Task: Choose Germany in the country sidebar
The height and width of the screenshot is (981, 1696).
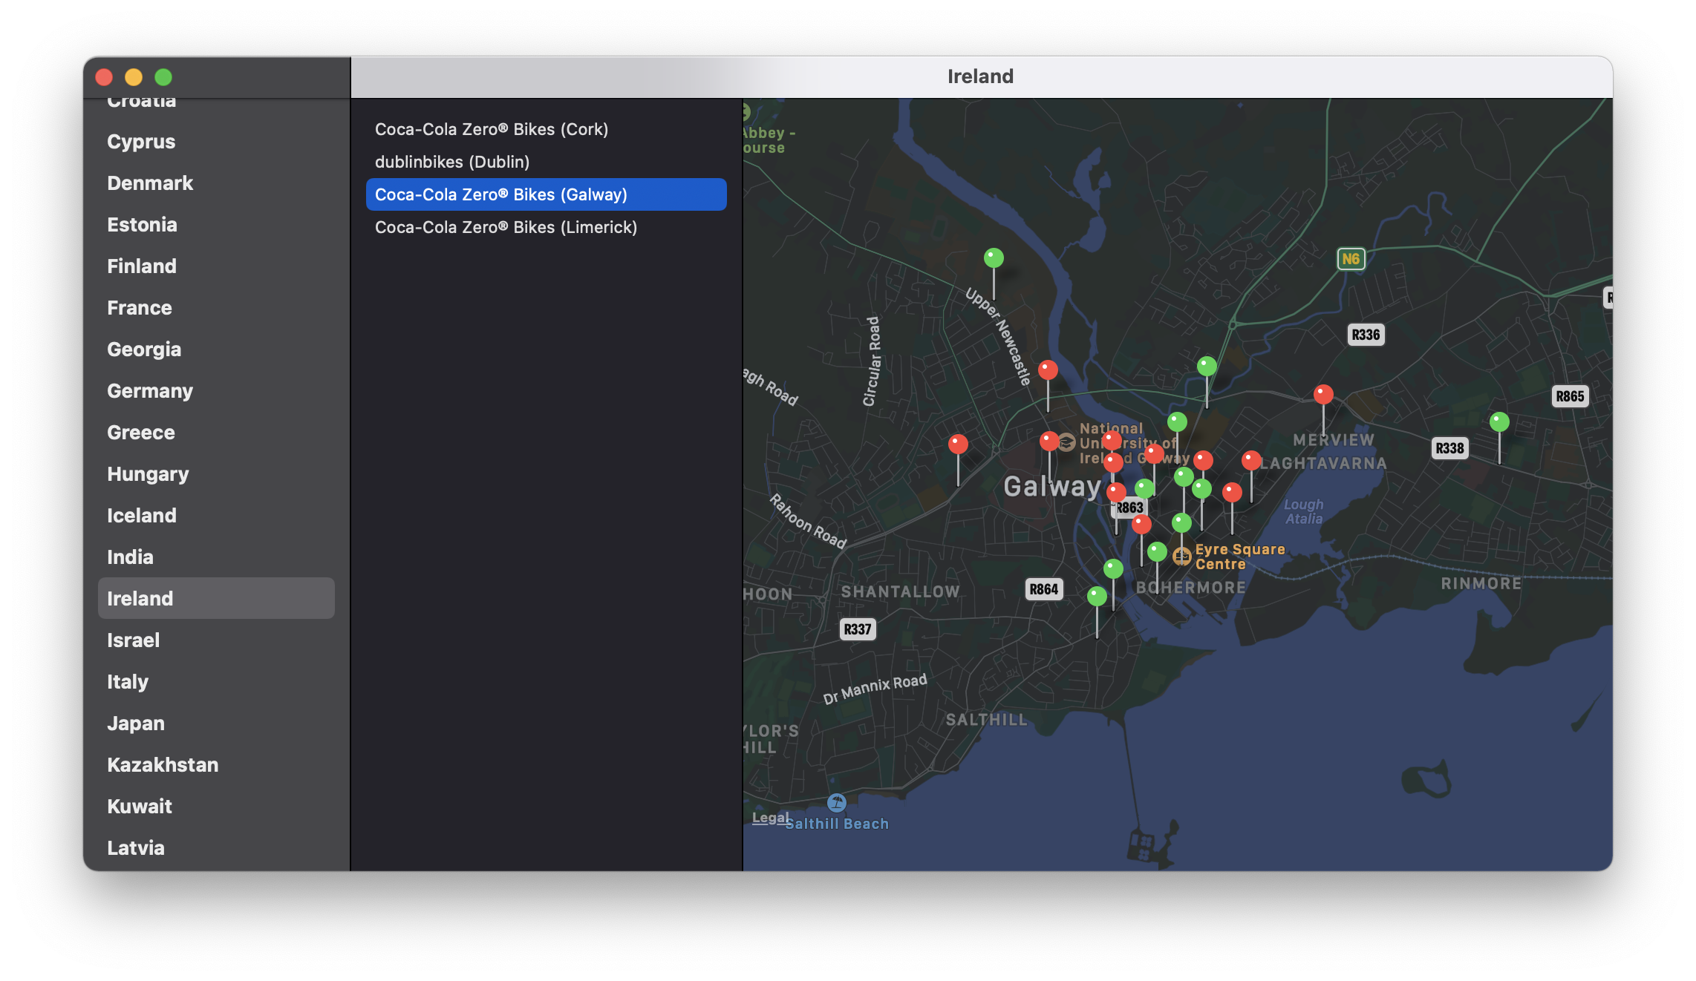Action: coord(216,390)
